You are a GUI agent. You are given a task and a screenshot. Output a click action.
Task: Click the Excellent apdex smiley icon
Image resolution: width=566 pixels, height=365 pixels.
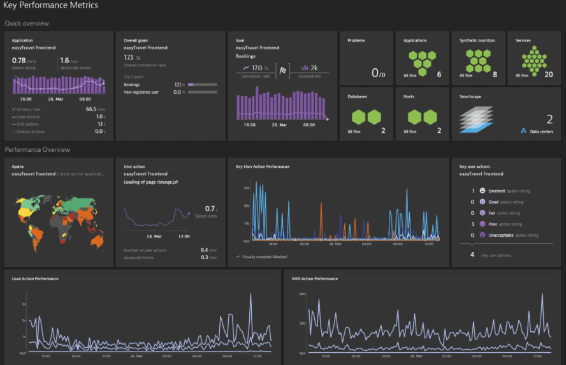(x=483, y=191)
